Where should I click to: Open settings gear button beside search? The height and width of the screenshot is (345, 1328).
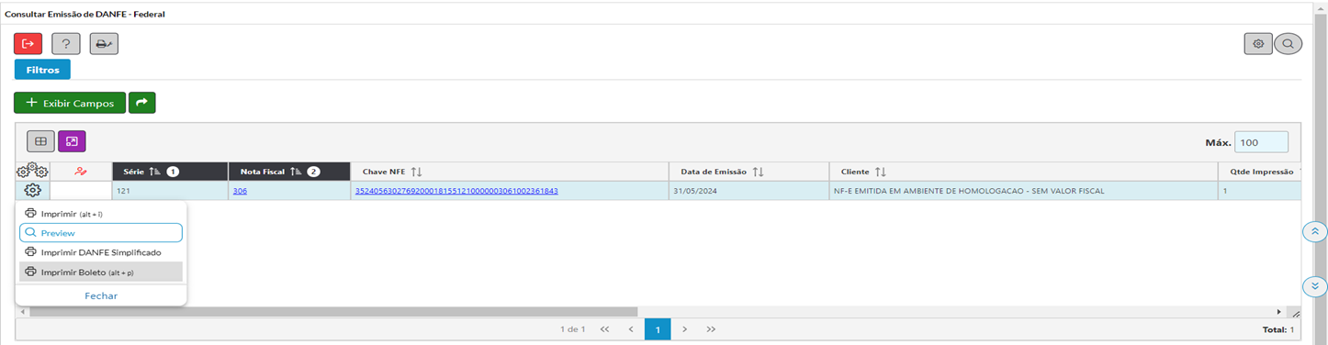click(1258, 43)
